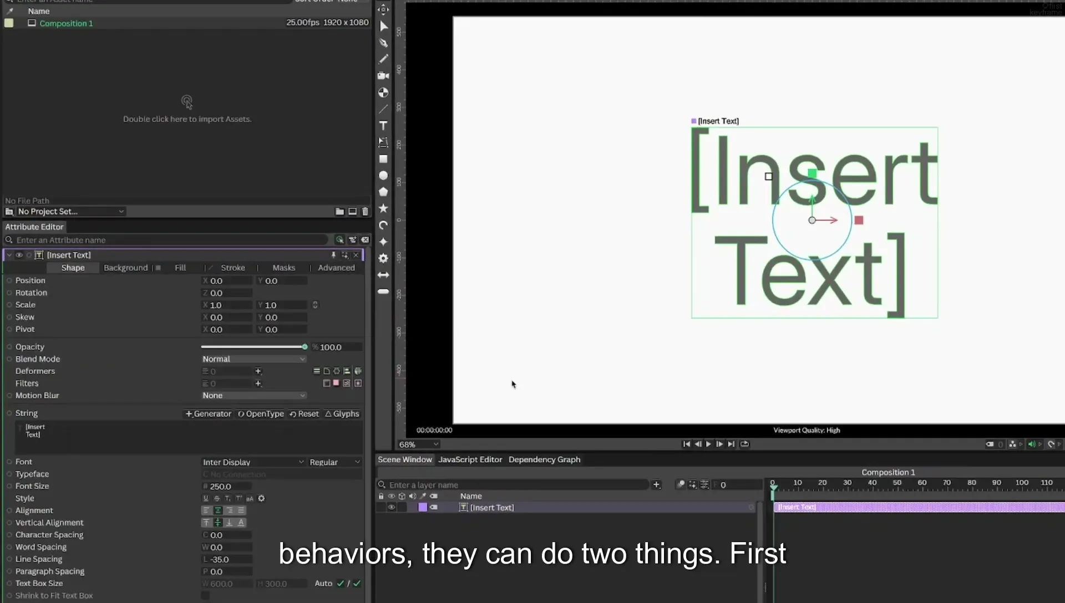Open Regular font style dropdown

coord(334,462)
